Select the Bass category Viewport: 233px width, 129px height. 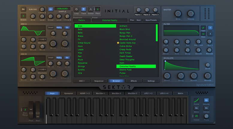point(80,29)
